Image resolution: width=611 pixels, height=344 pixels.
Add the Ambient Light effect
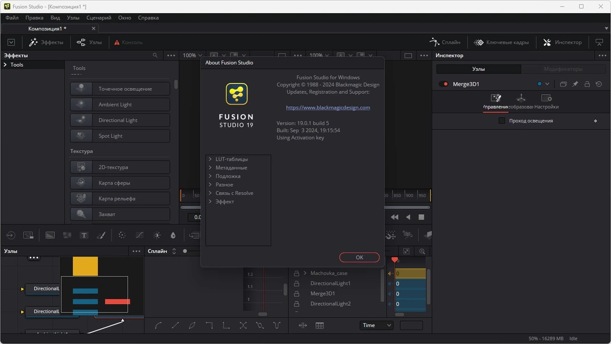tap(120, 104)
